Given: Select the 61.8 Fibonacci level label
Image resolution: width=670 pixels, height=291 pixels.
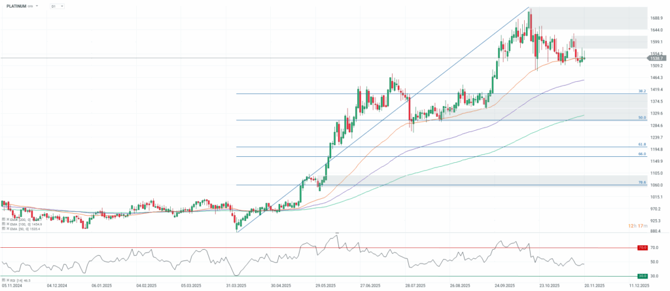Looking at the screenshot, I should pos(642,144).
